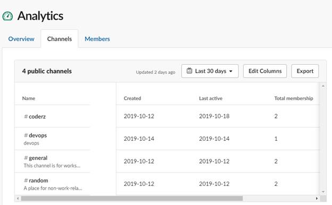Open the Last 30 days dropdown arrow

coord(231,71)
